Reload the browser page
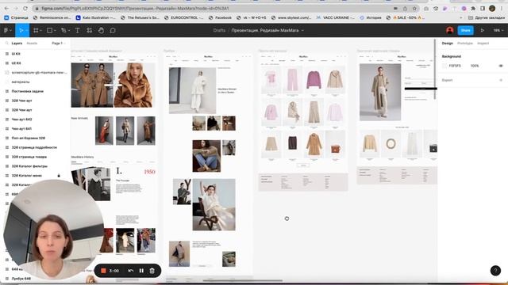 [25, 8]
